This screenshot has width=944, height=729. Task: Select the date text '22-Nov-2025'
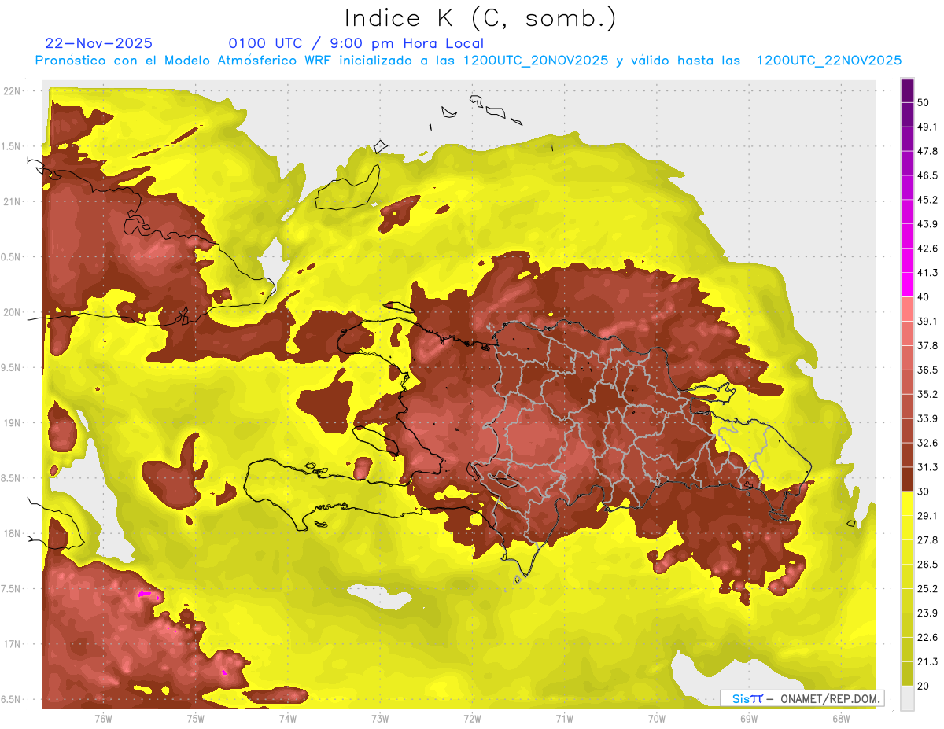coord(99,43)
